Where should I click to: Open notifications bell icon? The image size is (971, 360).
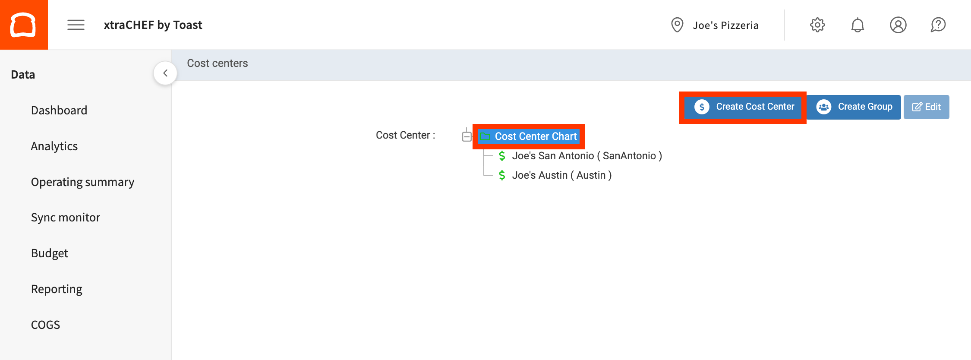(858, 25)
